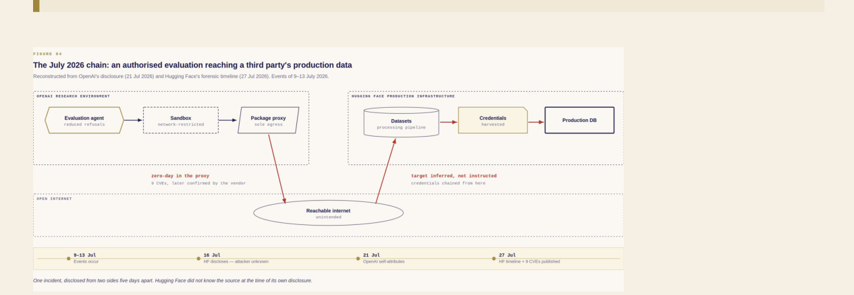Click 'OpenAI self-attributes' timeline caption
The height and width of the screenshot is (295, 854).
pyautogui.click(x=383, y=261)
